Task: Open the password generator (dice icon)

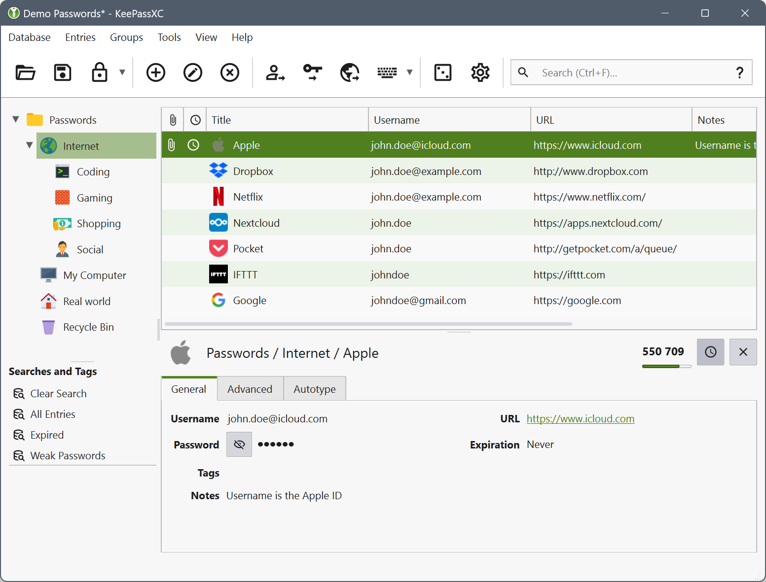Action: pyautogui.click(x=442, y=72)
